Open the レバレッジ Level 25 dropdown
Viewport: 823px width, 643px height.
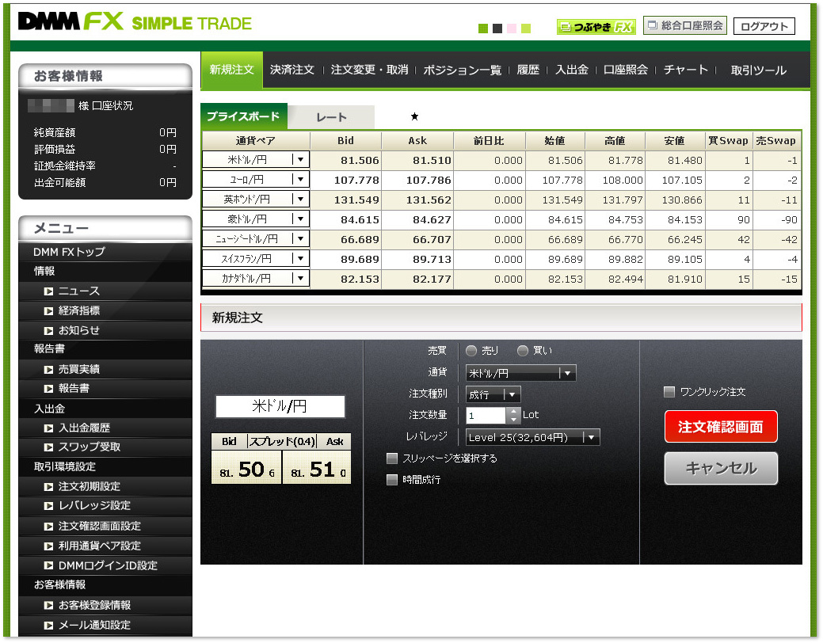tap(533, 437)
